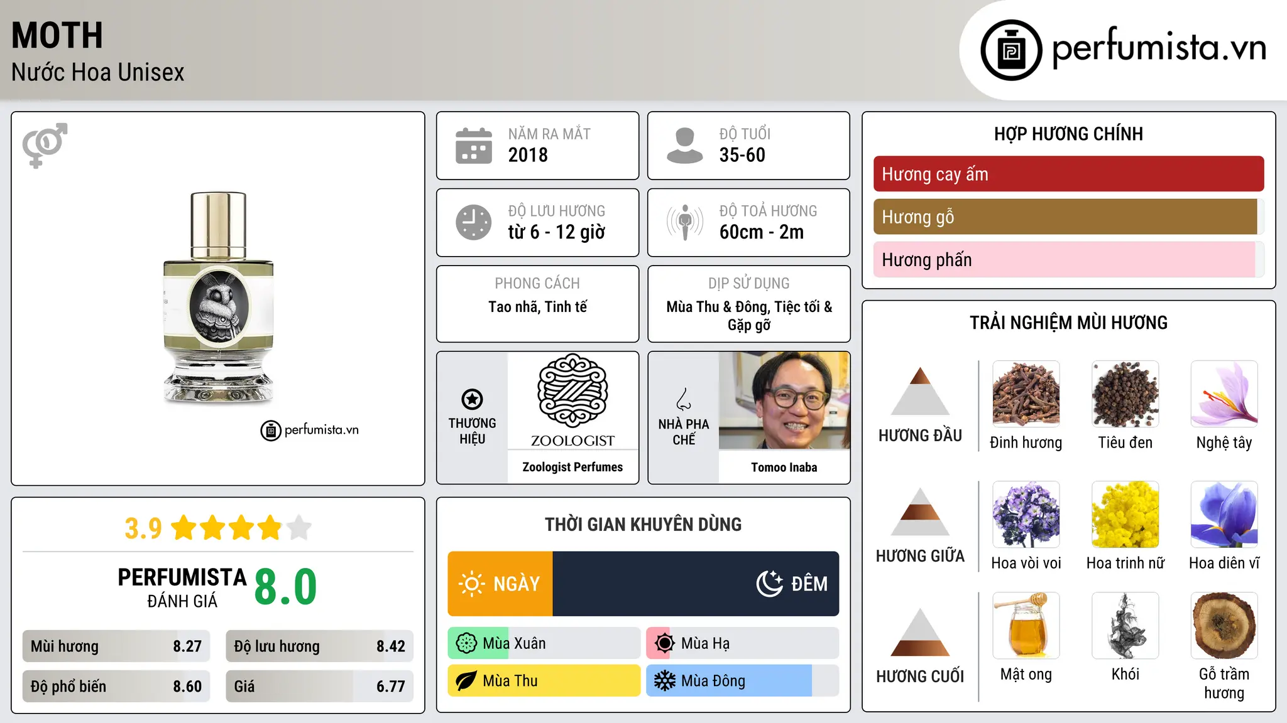Screen dimensions: 1287x723
Task: Click the MOTH perfume title
Action: 57,35
